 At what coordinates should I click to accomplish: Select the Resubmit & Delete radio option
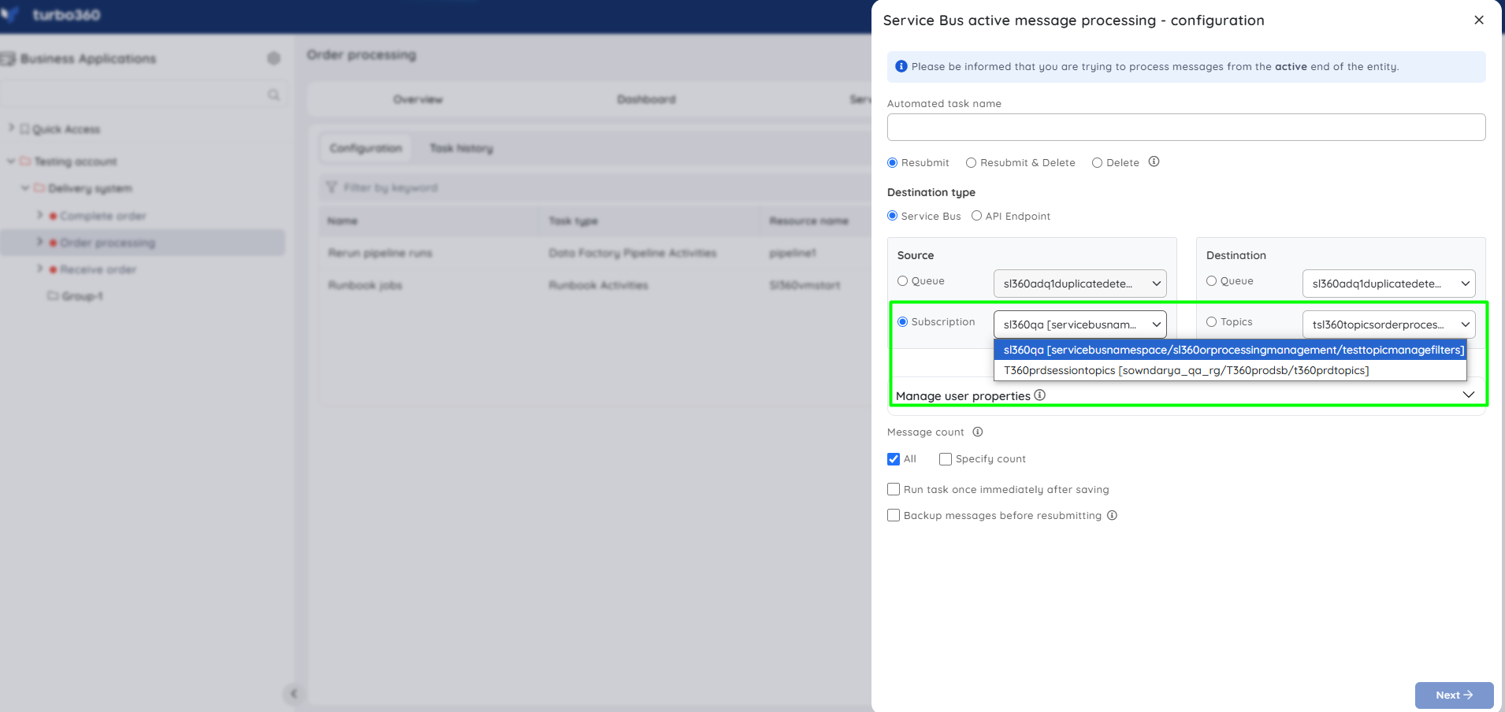(972, 163)
